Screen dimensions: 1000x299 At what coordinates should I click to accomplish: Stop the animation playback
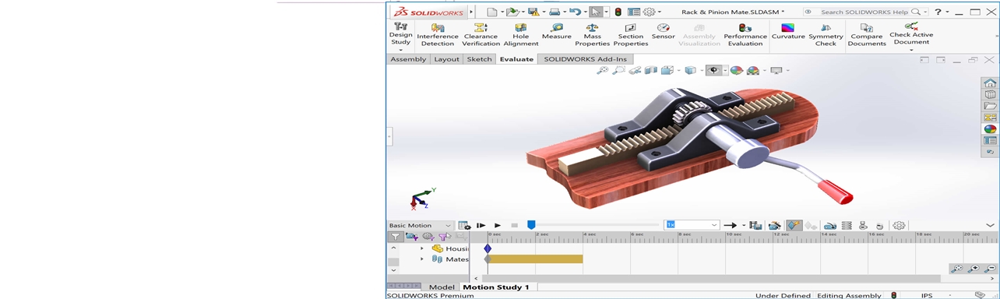[514, 225]
